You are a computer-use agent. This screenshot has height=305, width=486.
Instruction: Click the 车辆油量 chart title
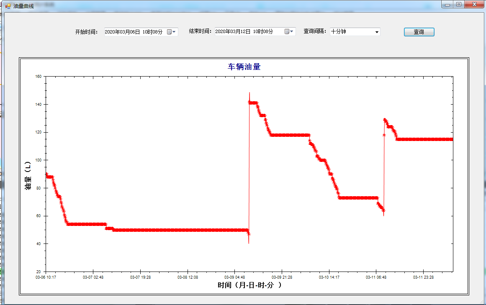pos(244,67)
